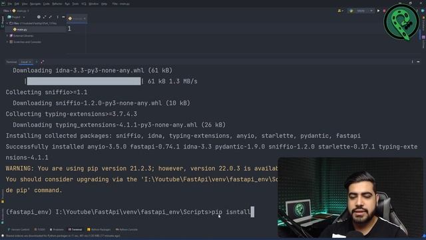Open the Refactor menu
426x240 pixels.
click(x=57, y=4)
